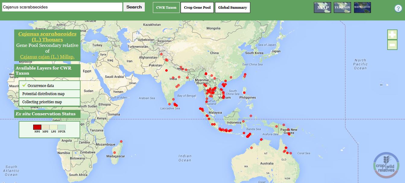Click the Pakistan map label
405x183 pixels.
click(x=156, y=65)
